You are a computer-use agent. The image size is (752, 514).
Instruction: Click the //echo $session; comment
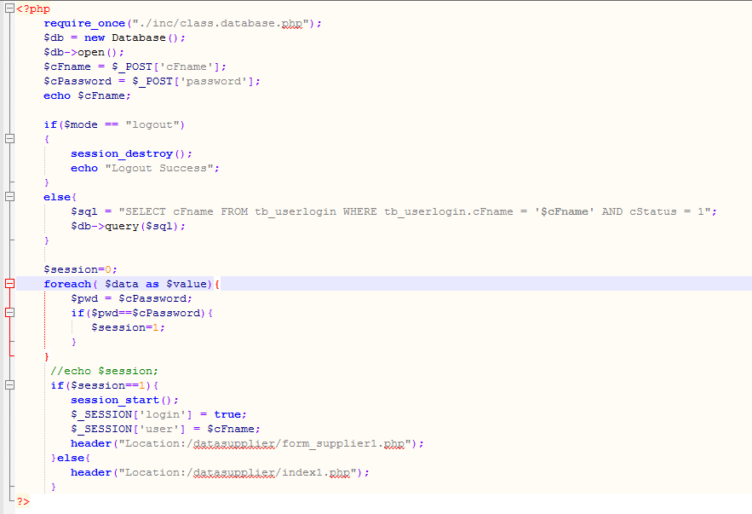[x=104, y=371]
